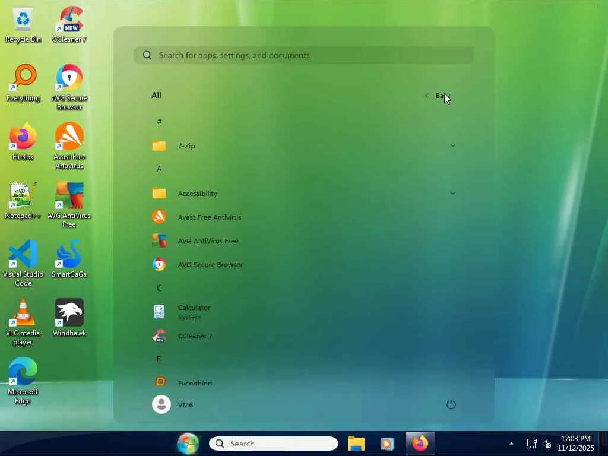Open File Explorer from the taskbar
The width and height of the screenshot is (608, 456).
click(x=356, y=444)
